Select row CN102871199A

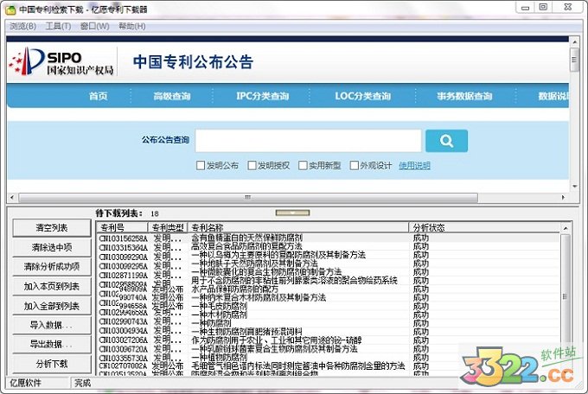point(329,272)
